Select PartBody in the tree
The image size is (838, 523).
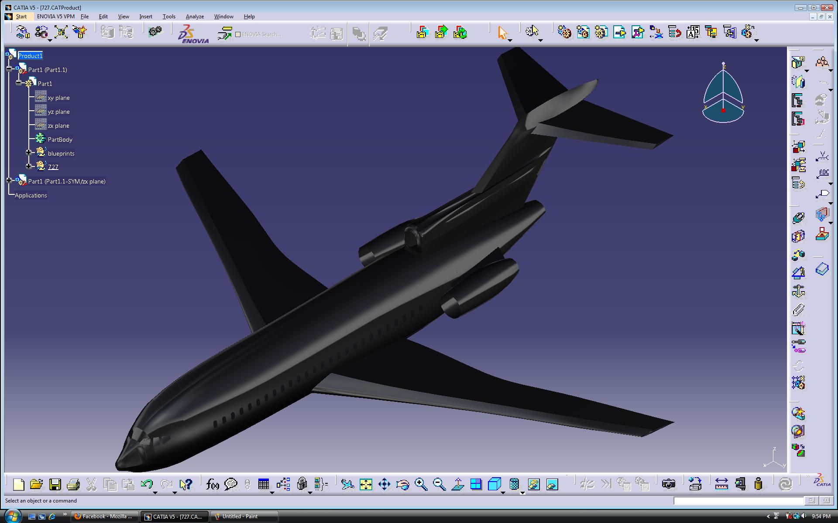tap(60, 139)
